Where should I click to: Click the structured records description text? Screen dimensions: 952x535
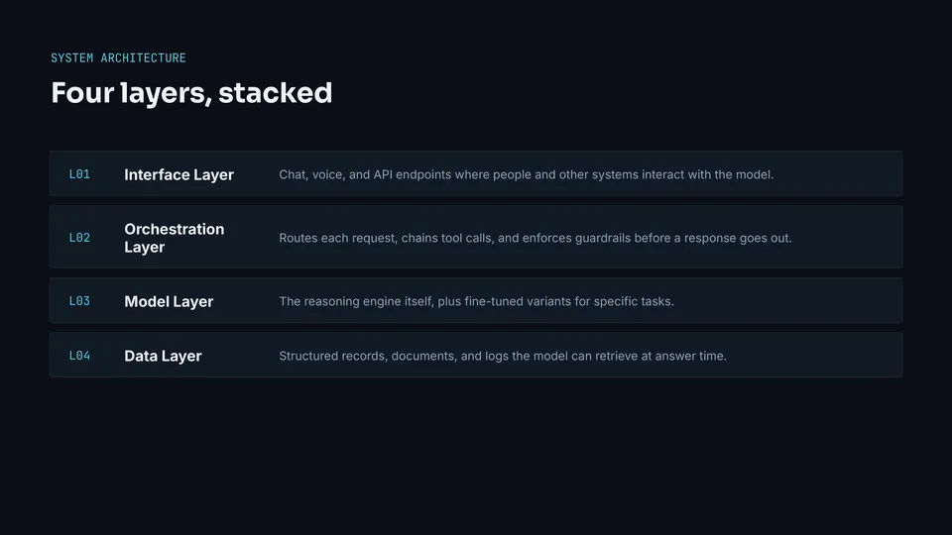pyautogui.click(x=503, y=356)
